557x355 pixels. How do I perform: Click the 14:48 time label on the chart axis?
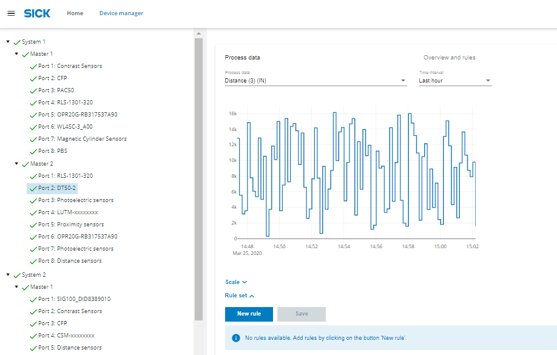point(247,246)
